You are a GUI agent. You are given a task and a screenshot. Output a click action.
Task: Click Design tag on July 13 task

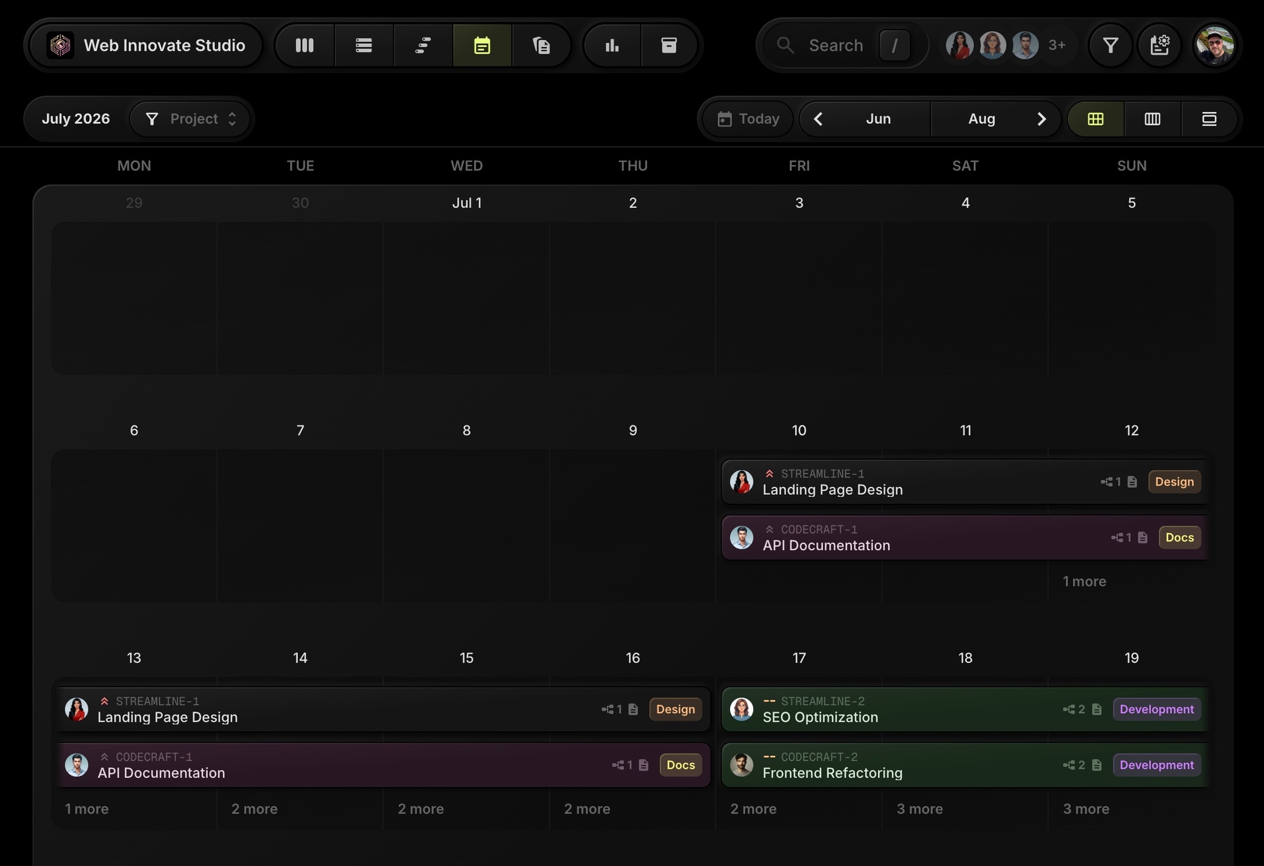tap(675, 709)
